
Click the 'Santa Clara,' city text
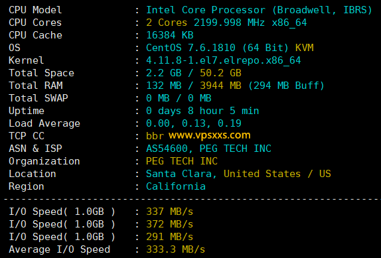tap(181, 174)
